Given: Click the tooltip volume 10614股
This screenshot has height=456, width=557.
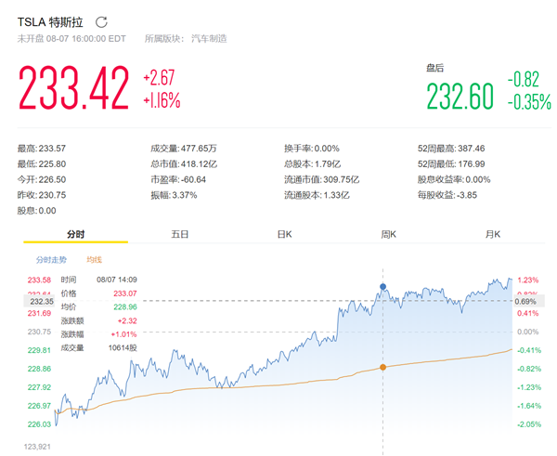Looking at the screenshot, I should point(123,347).
